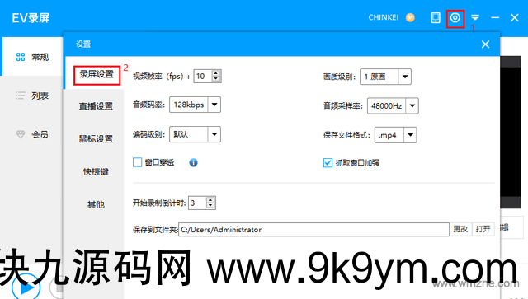Close the 设置 dialog
This screenshot has width=528, height=299.
click(x=485, y=44)
